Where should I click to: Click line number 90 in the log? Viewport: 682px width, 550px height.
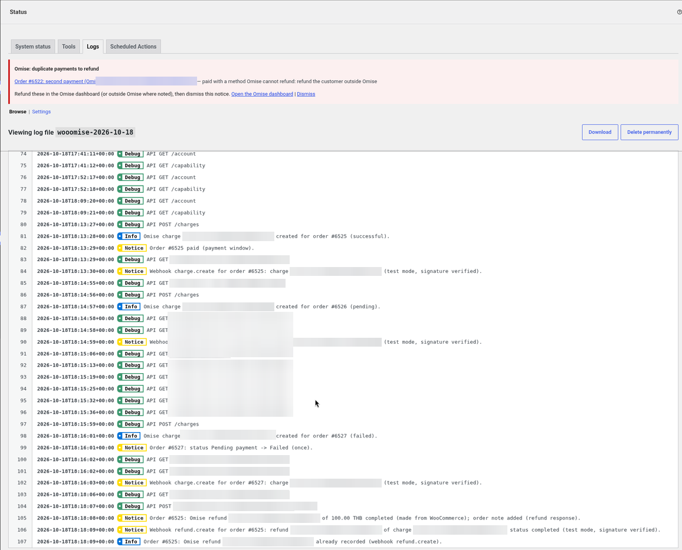(x=23, y=342)
